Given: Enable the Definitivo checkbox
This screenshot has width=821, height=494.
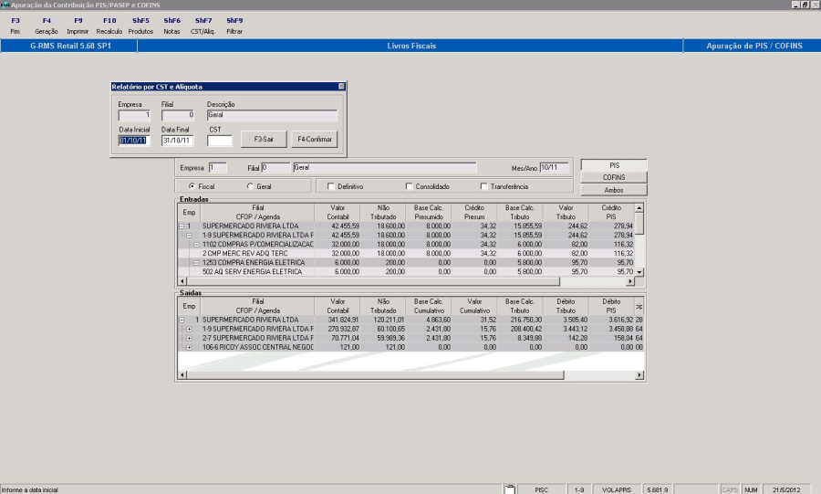Looking at the screenshot, I should [x=330, y=186].
